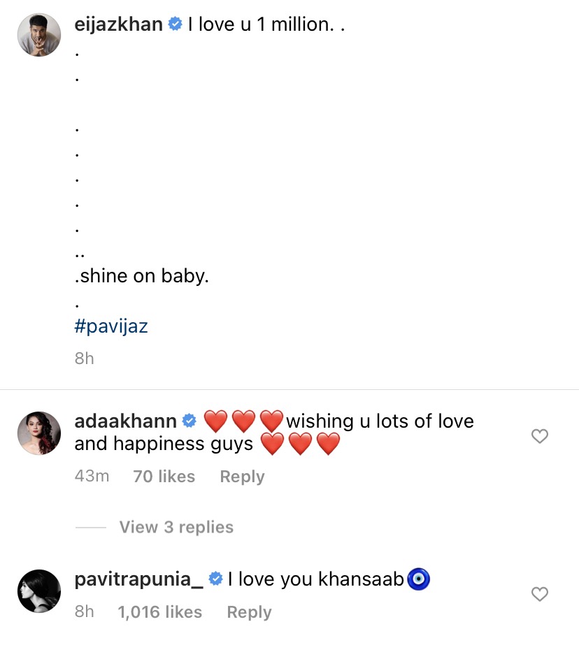Click the adaakhann username
579x645 pixels.
point(125,421)
